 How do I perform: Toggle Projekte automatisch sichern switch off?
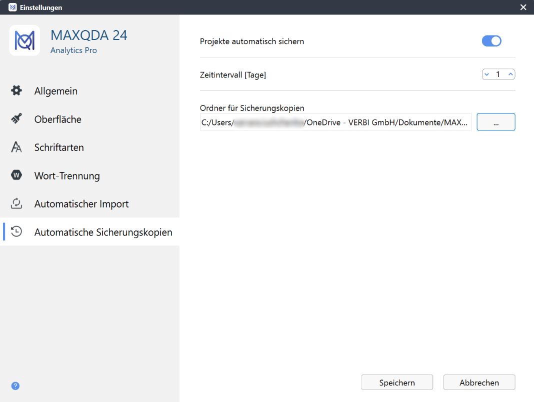tap(491, 41)
